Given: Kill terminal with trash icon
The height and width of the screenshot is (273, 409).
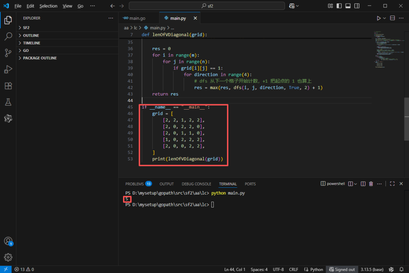Looking at the screenshot, I should click(x=371, y=184).
